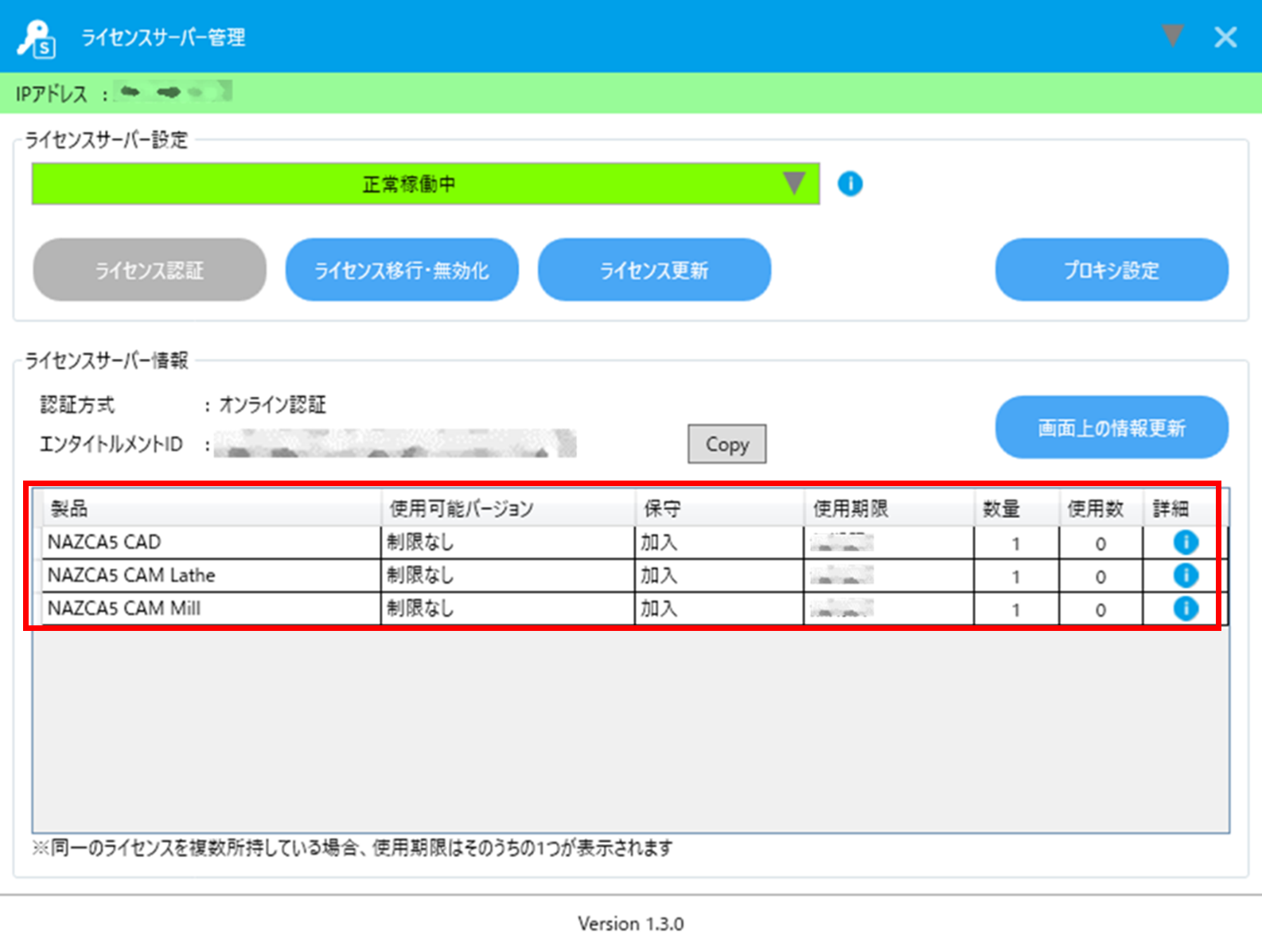The image size is (1262, 946).
Task: Click the ライセンス認証 button
Action: coord(150,270)
